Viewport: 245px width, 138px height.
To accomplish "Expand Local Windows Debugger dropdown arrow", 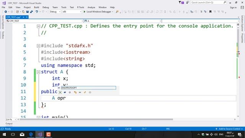I will [x=113, y=12].
